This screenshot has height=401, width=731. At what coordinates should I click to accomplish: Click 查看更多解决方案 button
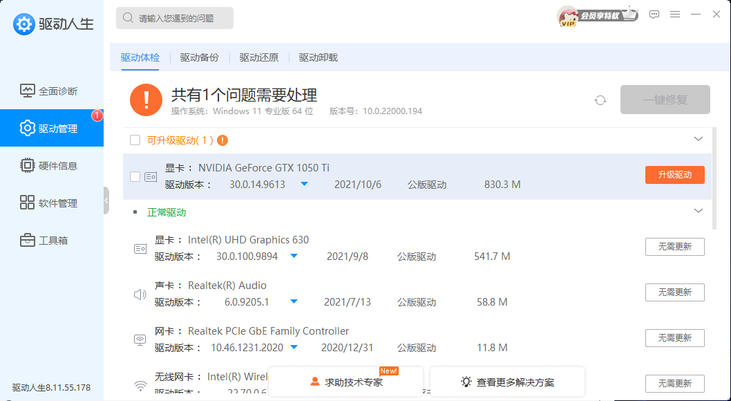[507, 382]
